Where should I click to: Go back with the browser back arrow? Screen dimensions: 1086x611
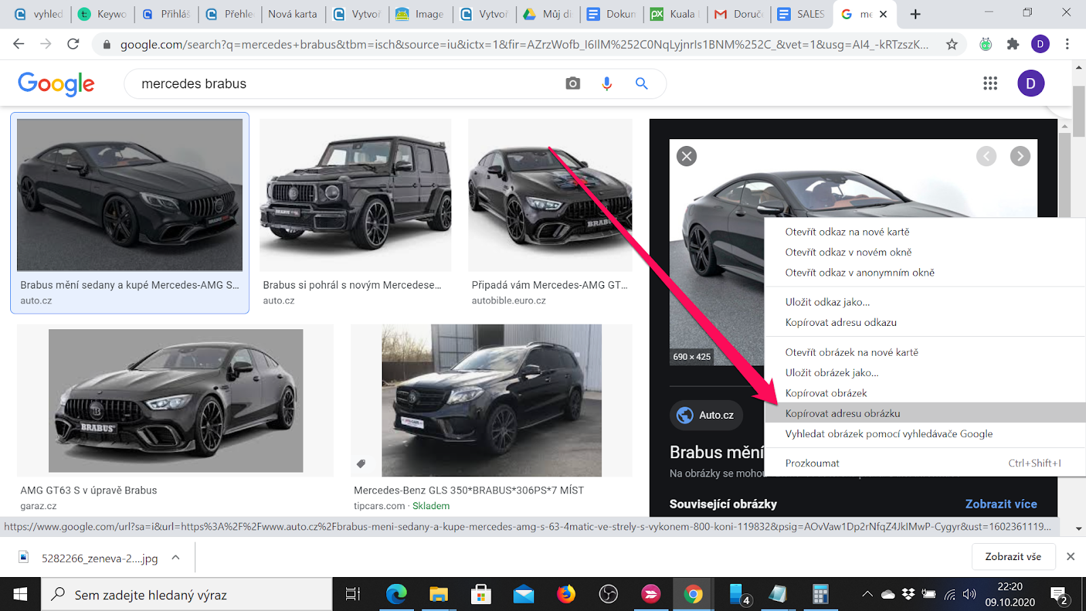[18, 44]
